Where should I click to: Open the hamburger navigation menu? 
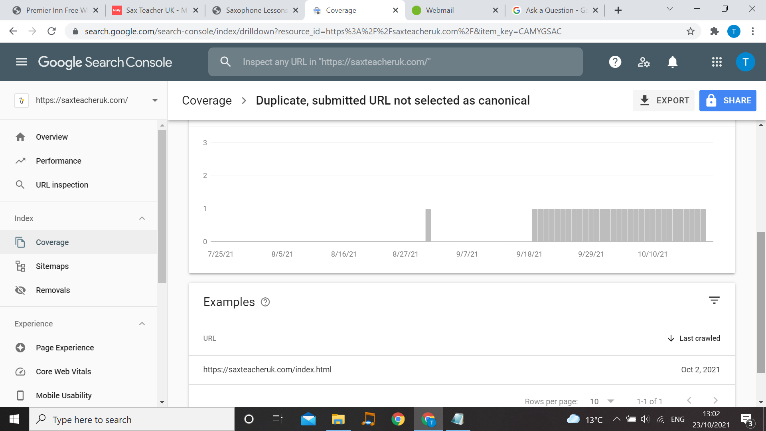click(22, 62)
